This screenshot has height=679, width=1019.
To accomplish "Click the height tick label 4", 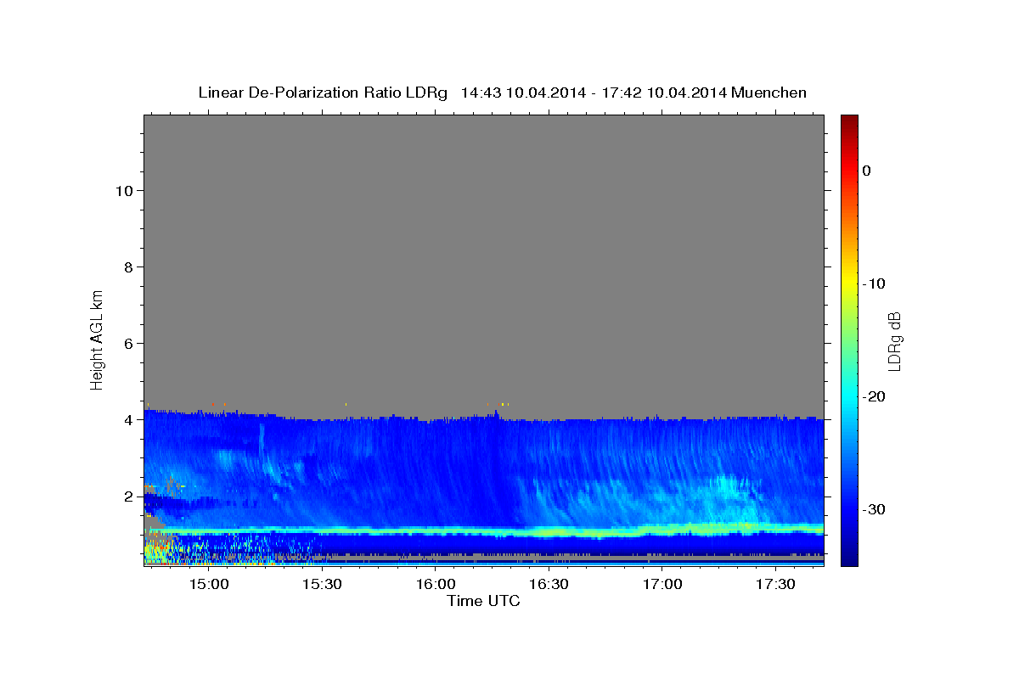I will [127, 419].
